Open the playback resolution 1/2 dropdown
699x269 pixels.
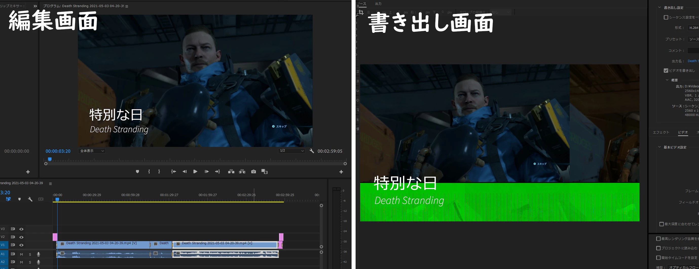coord(292,151)
